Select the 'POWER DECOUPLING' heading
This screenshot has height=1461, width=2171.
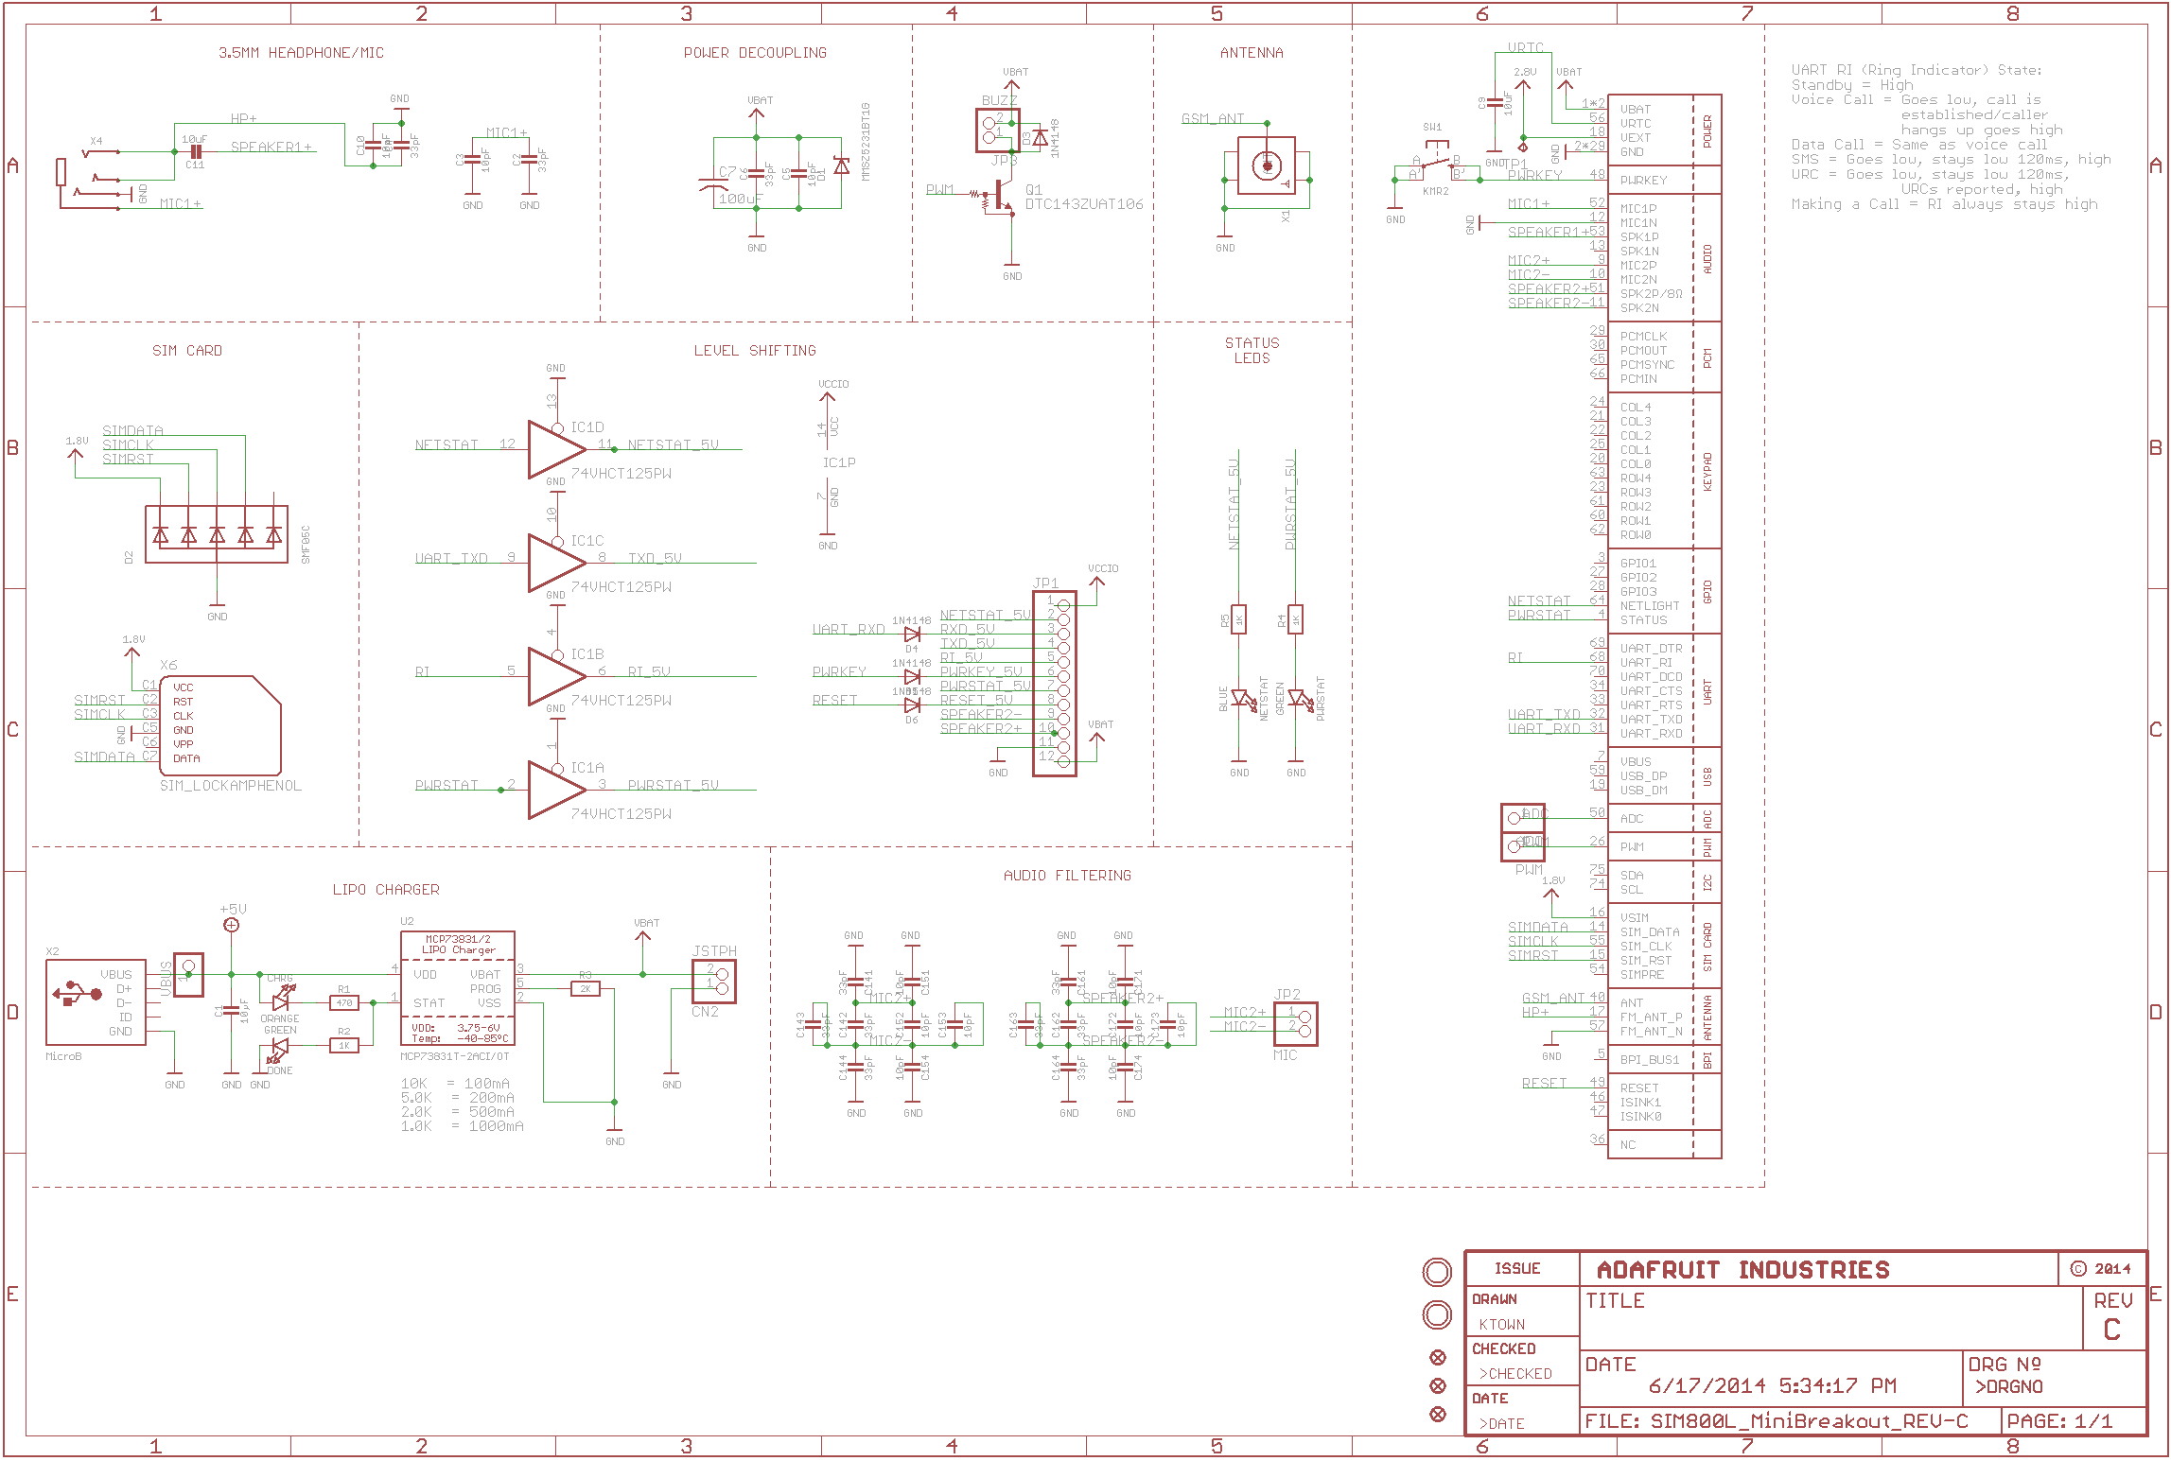pyautogui.click(x=755, y=53)
